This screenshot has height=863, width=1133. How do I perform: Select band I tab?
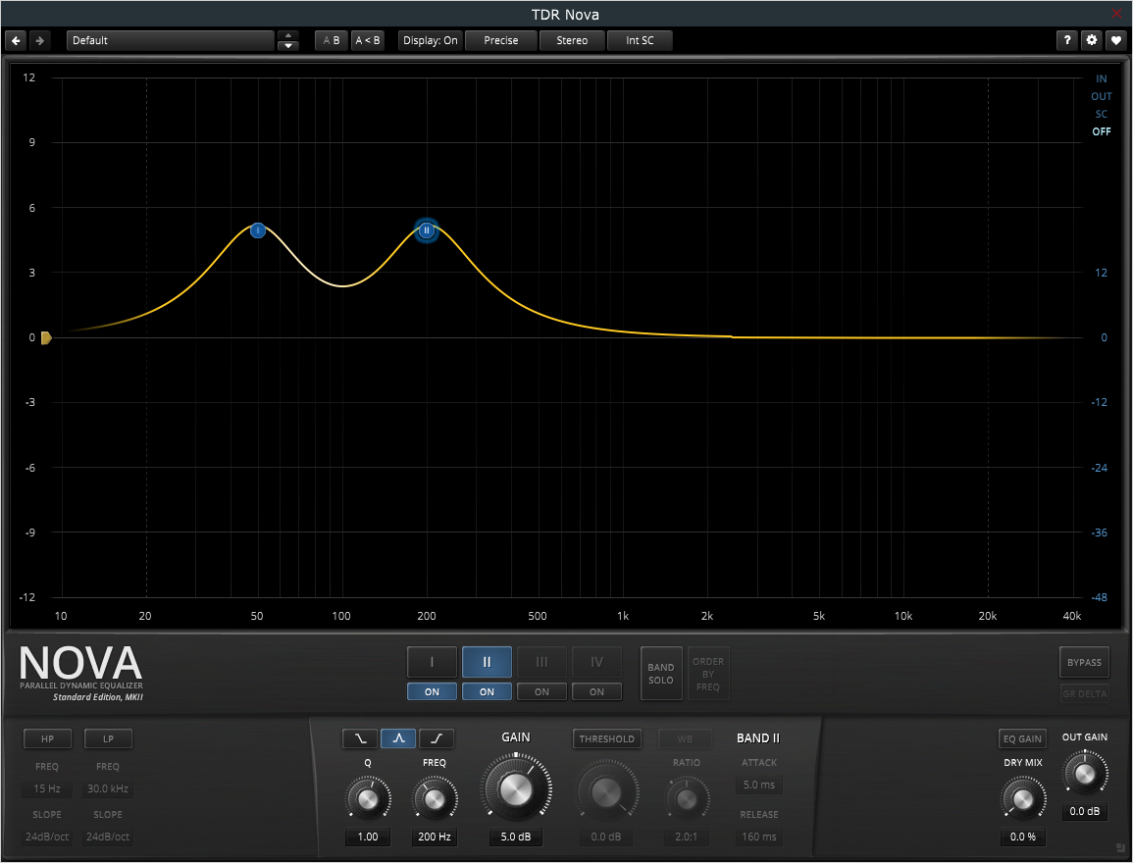click(432, 662)
